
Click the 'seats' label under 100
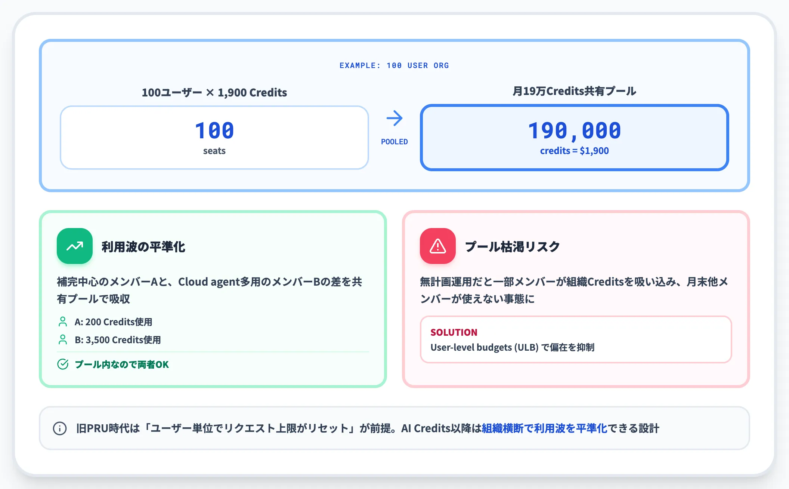point(214,151)
